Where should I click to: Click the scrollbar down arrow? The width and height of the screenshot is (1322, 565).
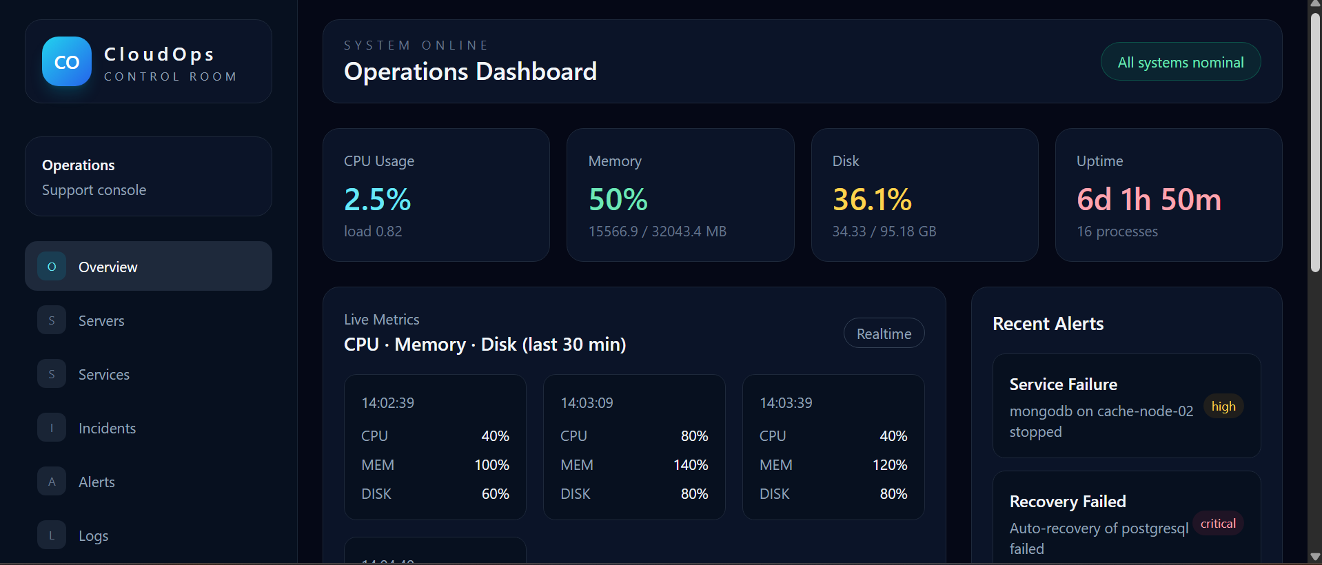pyautogui.click(x=1315, y=557)
